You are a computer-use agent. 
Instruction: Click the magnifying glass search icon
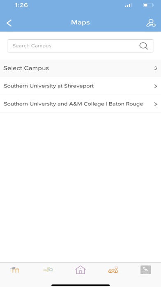click(x=144, y=46)
